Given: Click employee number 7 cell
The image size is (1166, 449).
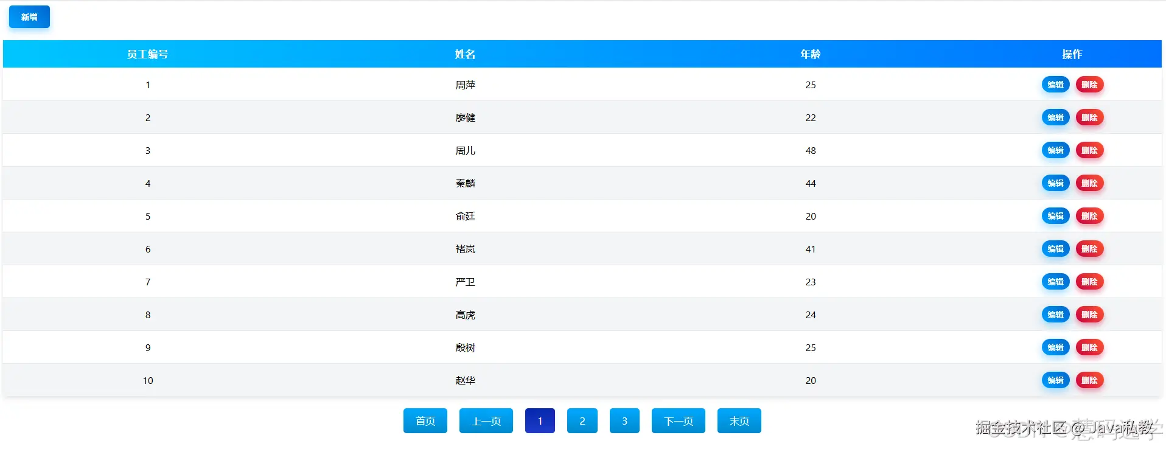Looking at the screenshot, I should (x=148, y=282).
